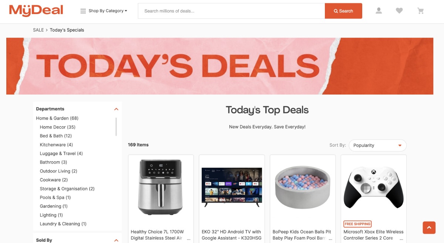The height and width of the screenshot is (243, 444).
Task: Click the Shop By Category hamburger icon
Action: point(83,11)
